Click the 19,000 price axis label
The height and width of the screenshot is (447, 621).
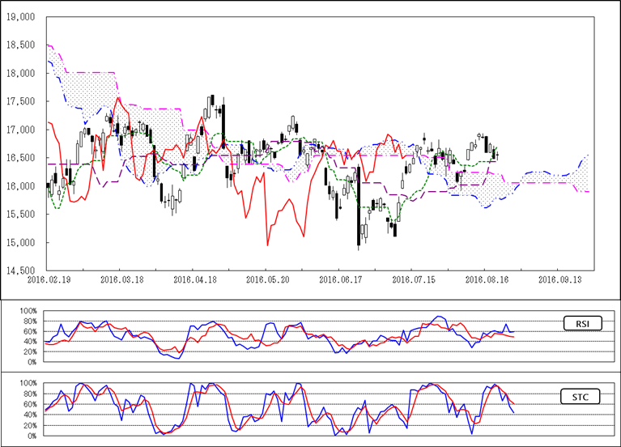point(22,17)
